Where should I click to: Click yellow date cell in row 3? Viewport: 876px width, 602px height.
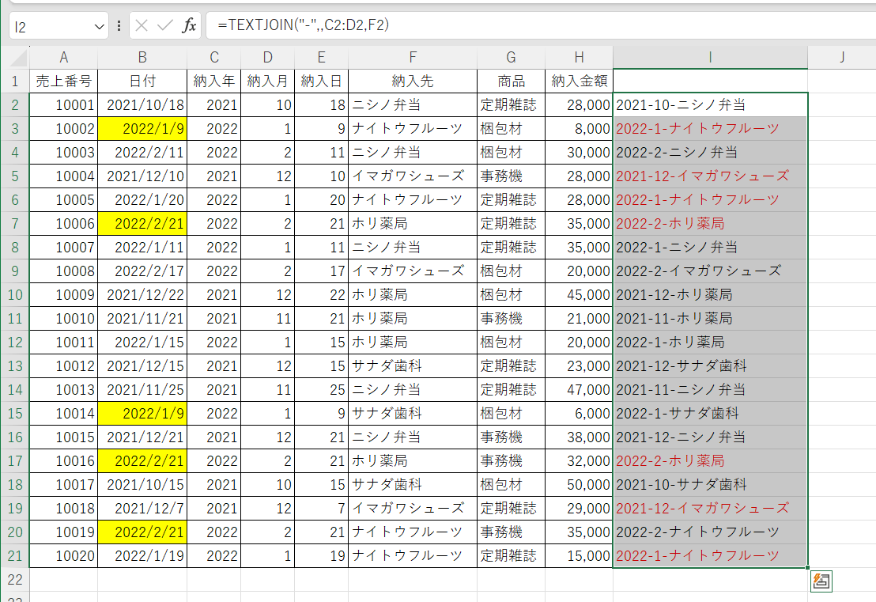click(x=142, y=129)
